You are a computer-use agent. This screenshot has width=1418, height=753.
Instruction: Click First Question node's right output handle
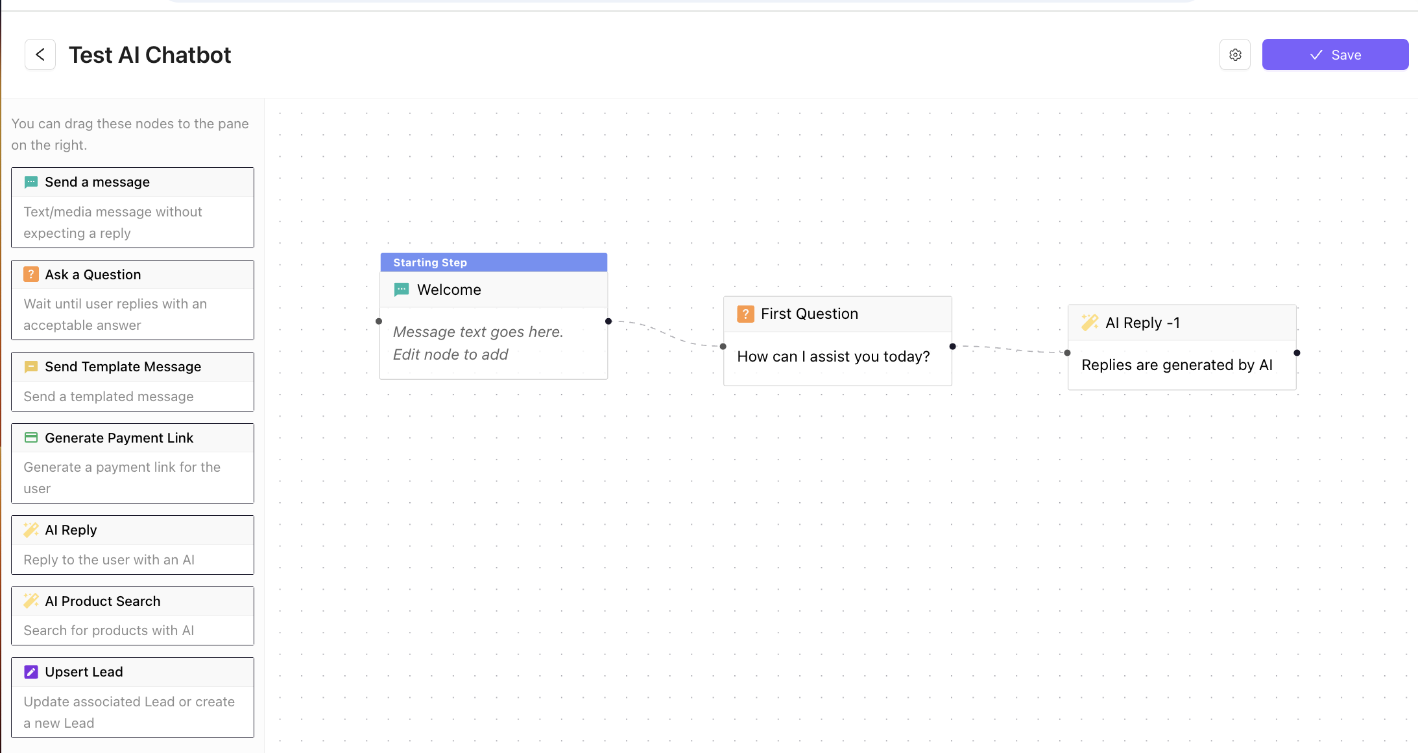953,347
